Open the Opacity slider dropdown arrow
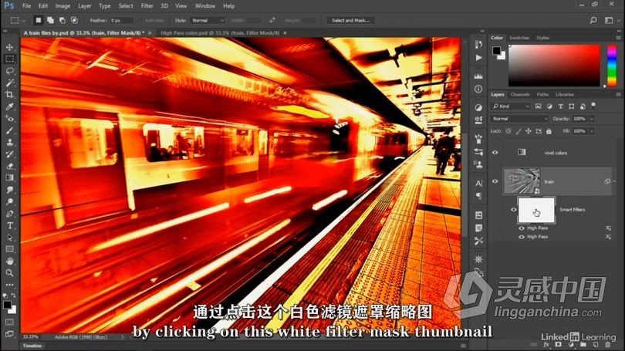625x351 pixels. [592, 119]
